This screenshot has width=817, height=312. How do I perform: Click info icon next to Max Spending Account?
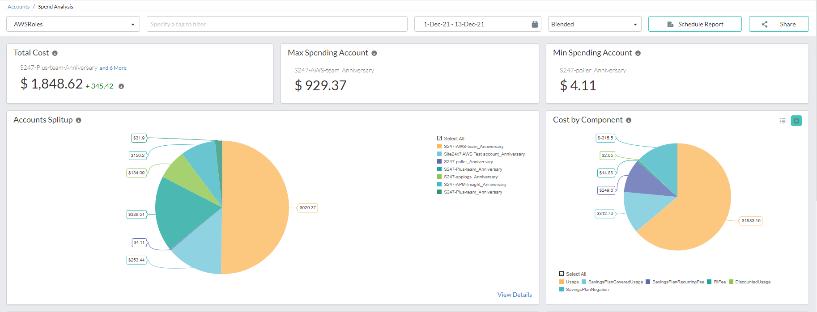click(374, 53)
